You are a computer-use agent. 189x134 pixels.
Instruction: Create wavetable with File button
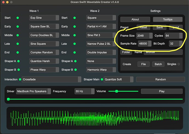click(x=144, y=64)
